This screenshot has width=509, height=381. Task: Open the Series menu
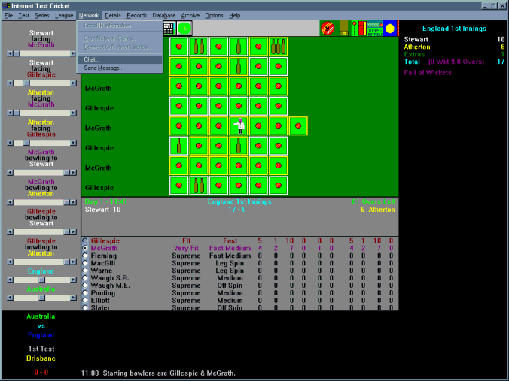coord(42,15)
